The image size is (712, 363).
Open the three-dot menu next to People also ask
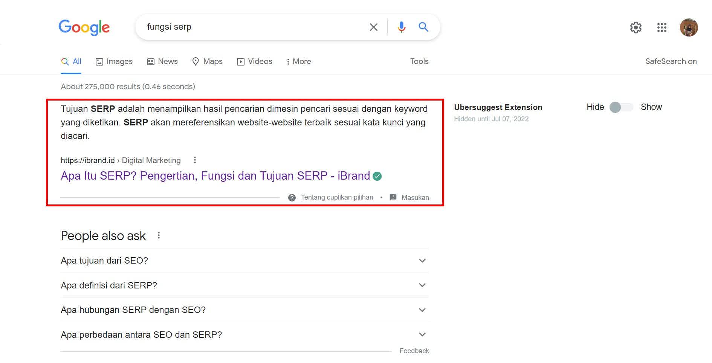(159, 235)
